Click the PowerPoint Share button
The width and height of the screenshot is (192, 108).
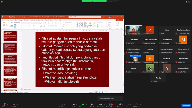click(119, 20)
